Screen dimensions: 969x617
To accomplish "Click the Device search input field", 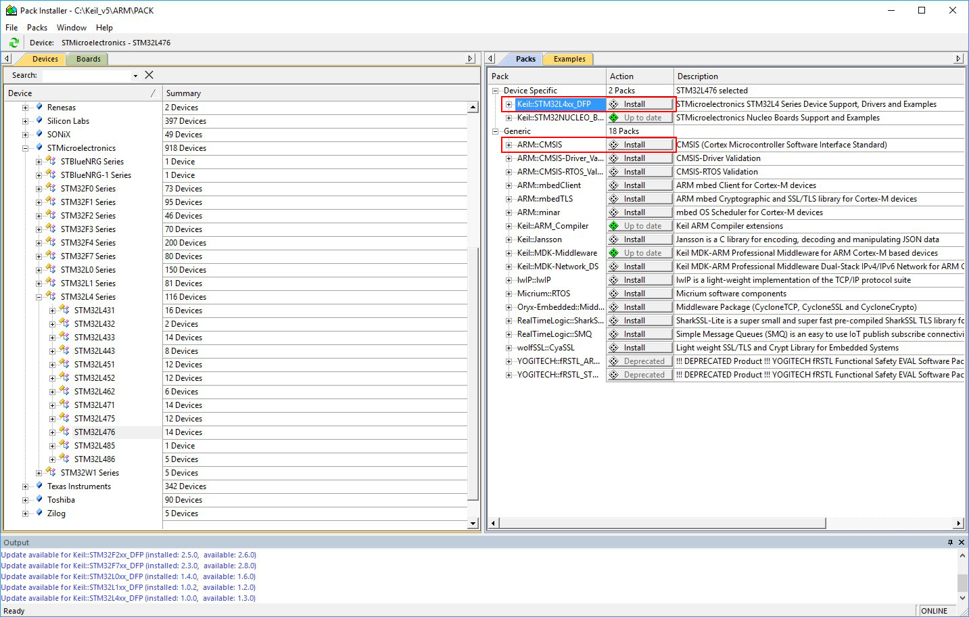I will [86, 76].
